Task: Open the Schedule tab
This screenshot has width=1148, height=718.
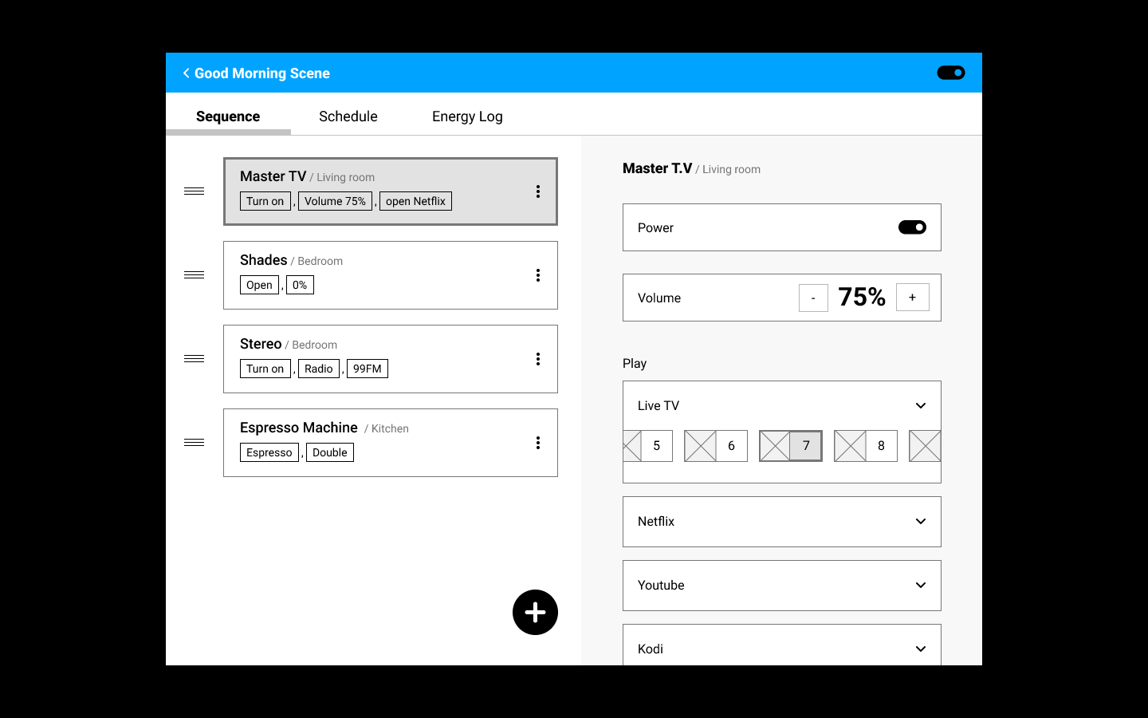Action: (x=348, y=116)
